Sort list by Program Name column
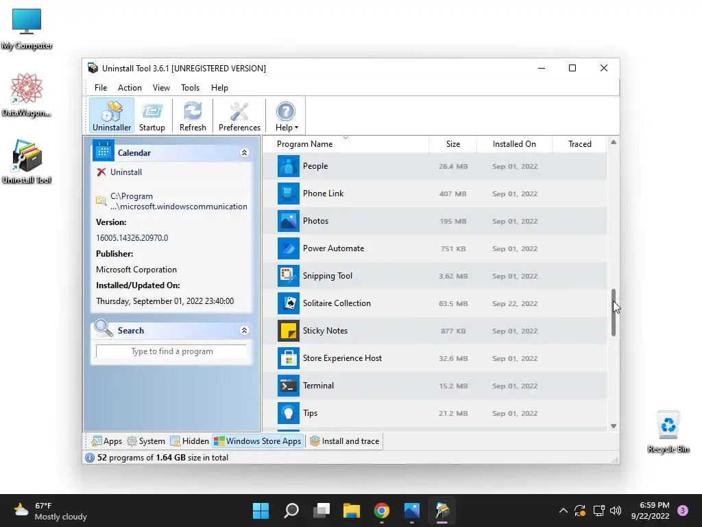The height and width of the screenshot is (527, 702). tap(346, 144)
